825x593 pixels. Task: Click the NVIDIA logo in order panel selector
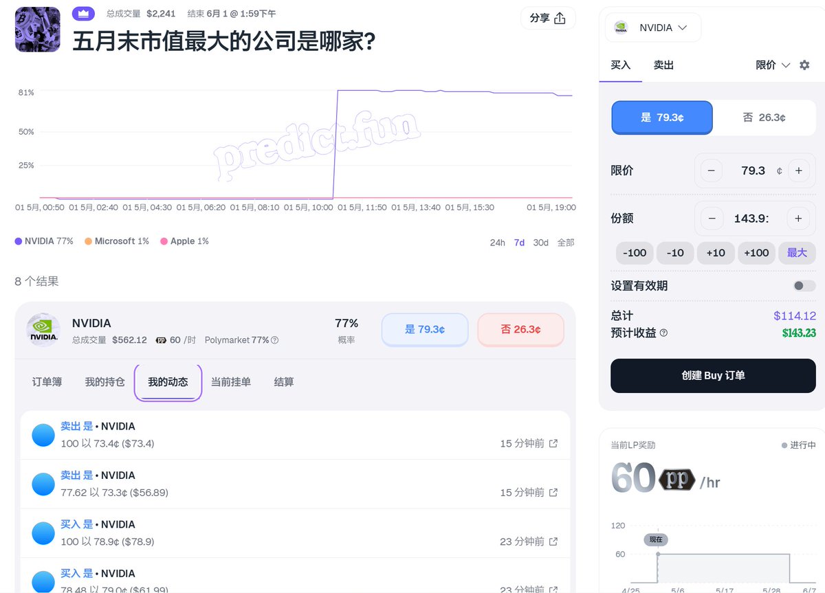[621, 27]
